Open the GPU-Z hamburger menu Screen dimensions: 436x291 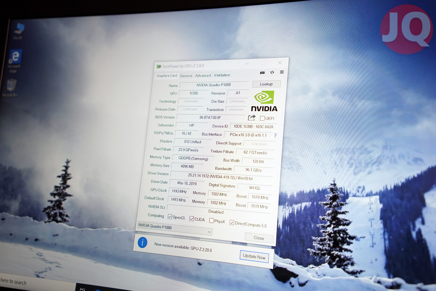[x=282, y=72]
